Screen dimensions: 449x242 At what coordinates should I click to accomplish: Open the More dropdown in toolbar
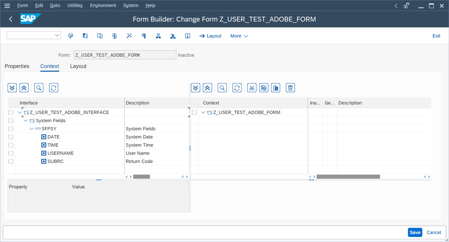coord(239,36)
